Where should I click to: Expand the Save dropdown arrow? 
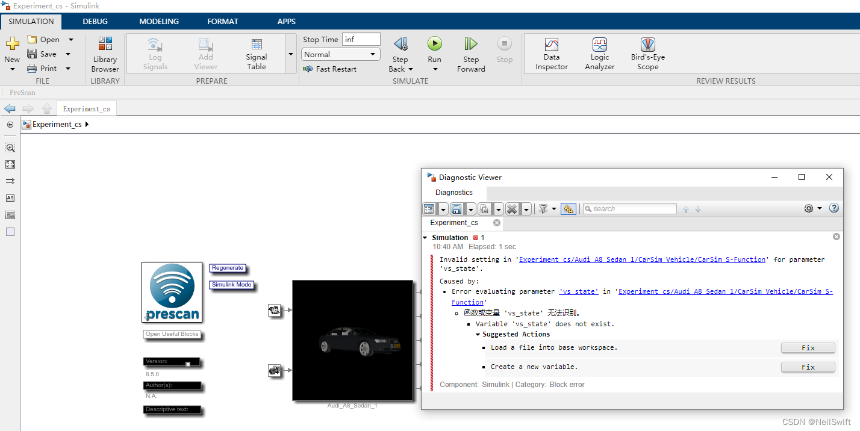(x=68, y=54)
